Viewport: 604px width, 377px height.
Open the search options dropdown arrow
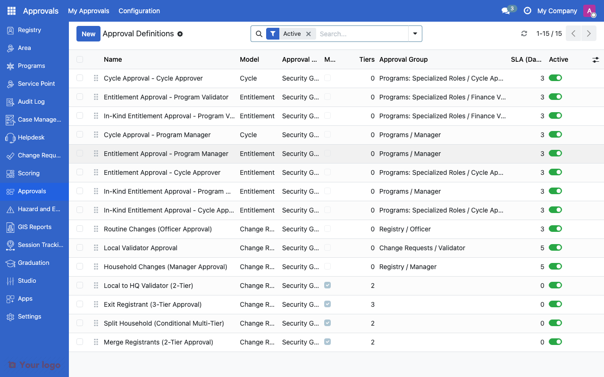(x=415, y=34)
